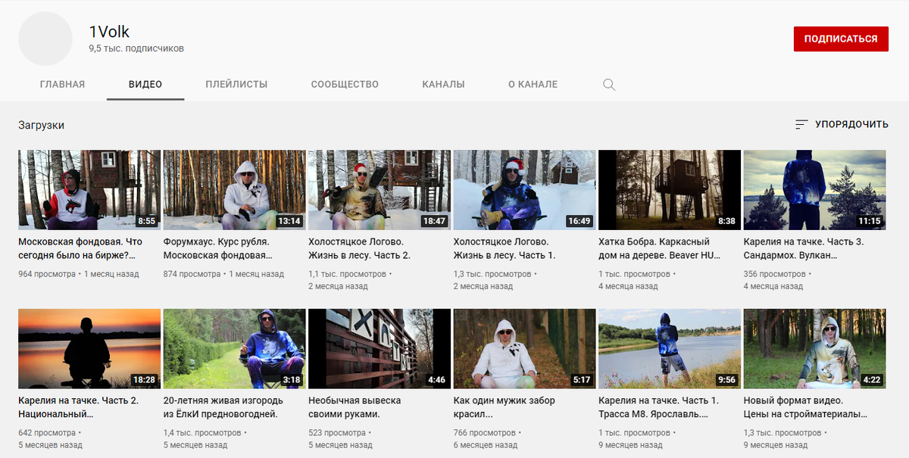
Task: Open the 13:14 Форумхаус video thumbnail
Action: [x=235, y=190]
